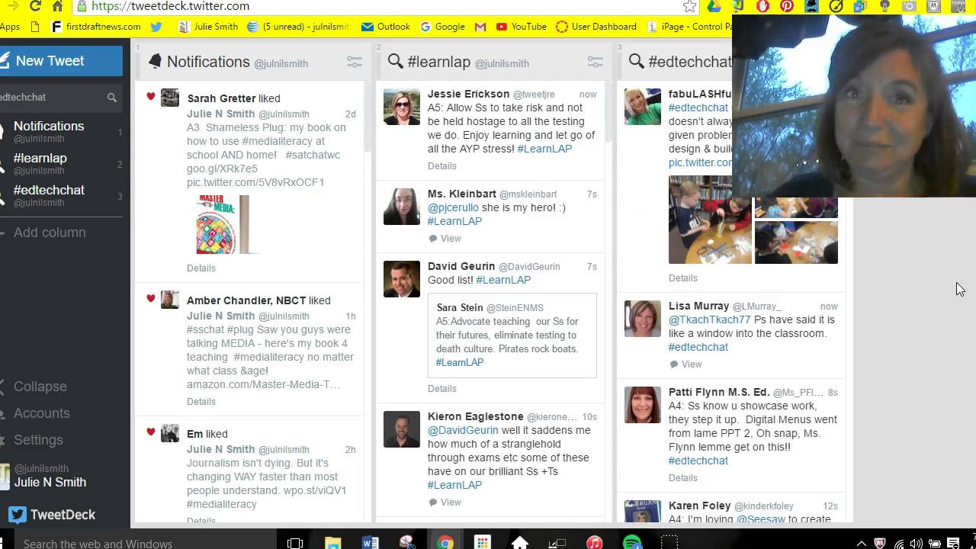Open the goo.gl/XRk7e5 link

(223, 169)
